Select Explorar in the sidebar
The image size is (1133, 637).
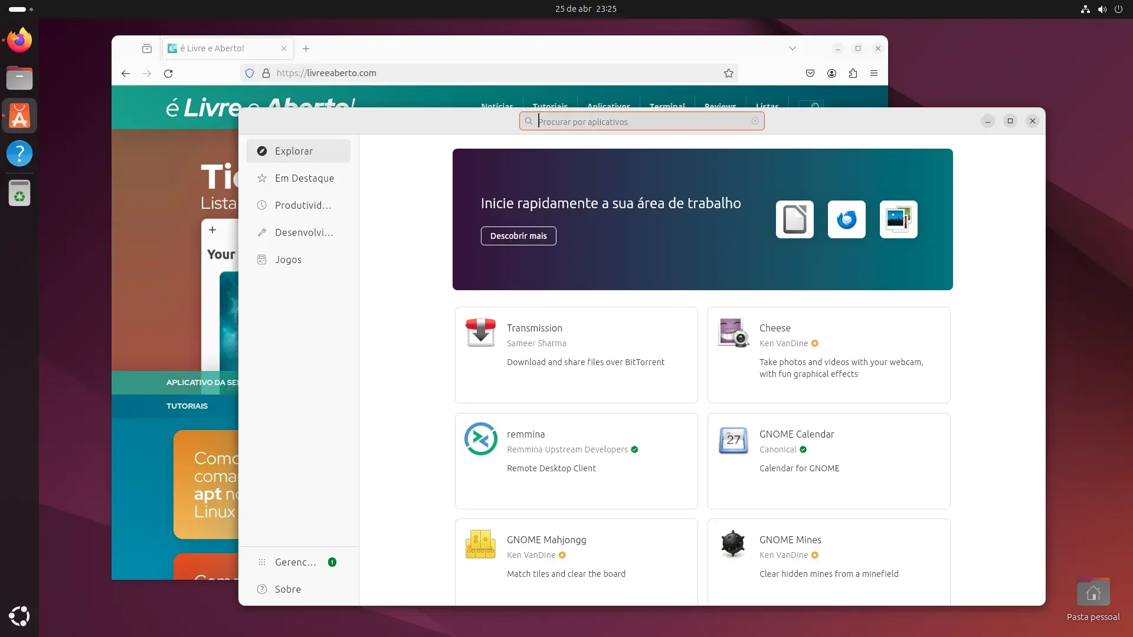point(299,151)
